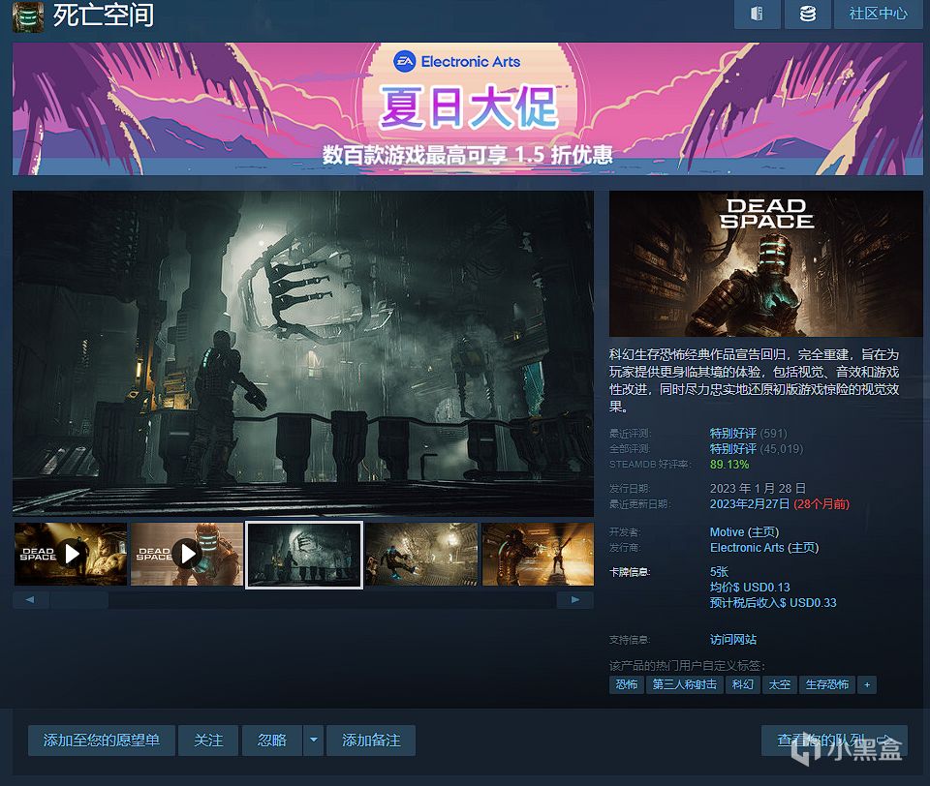Screen dimensions: 930x786
Task: Open the large hangar screenshot in the viewer
Action: click(x=303, y=353)
